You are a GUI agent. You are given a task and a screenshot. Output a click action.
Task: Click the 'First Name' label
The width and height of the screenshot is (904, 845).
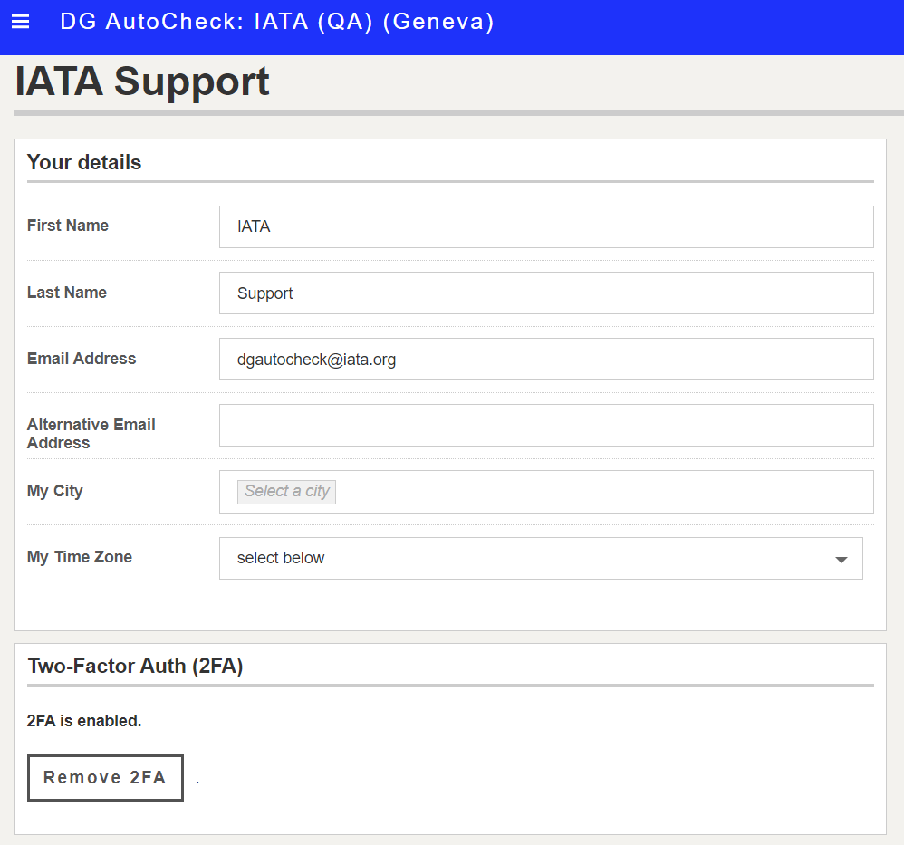67,226
